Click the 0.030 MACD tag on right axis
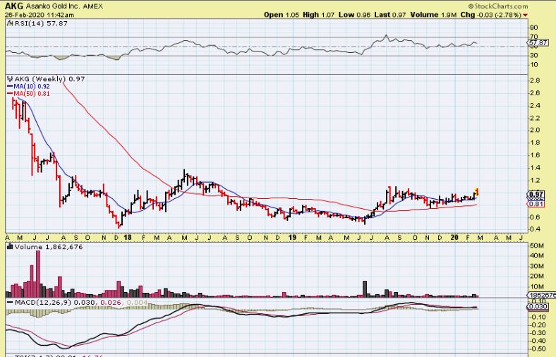556x357 pixels. pos(538,306)
